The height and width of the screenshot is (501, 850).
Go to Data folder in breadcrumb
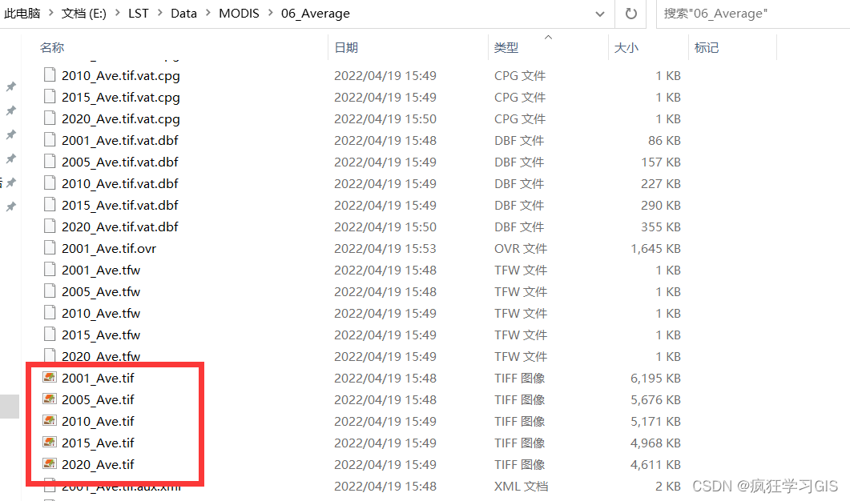click(183, 14)
